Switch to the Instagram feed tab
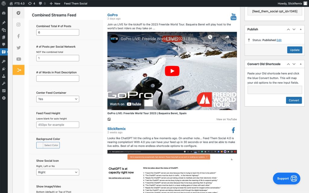 tap(18, 25)
